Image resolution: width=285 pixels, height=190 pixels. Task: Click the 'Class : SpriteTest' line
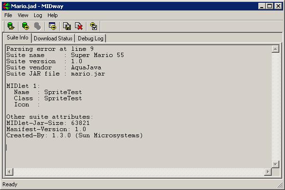tap(48, 98)
